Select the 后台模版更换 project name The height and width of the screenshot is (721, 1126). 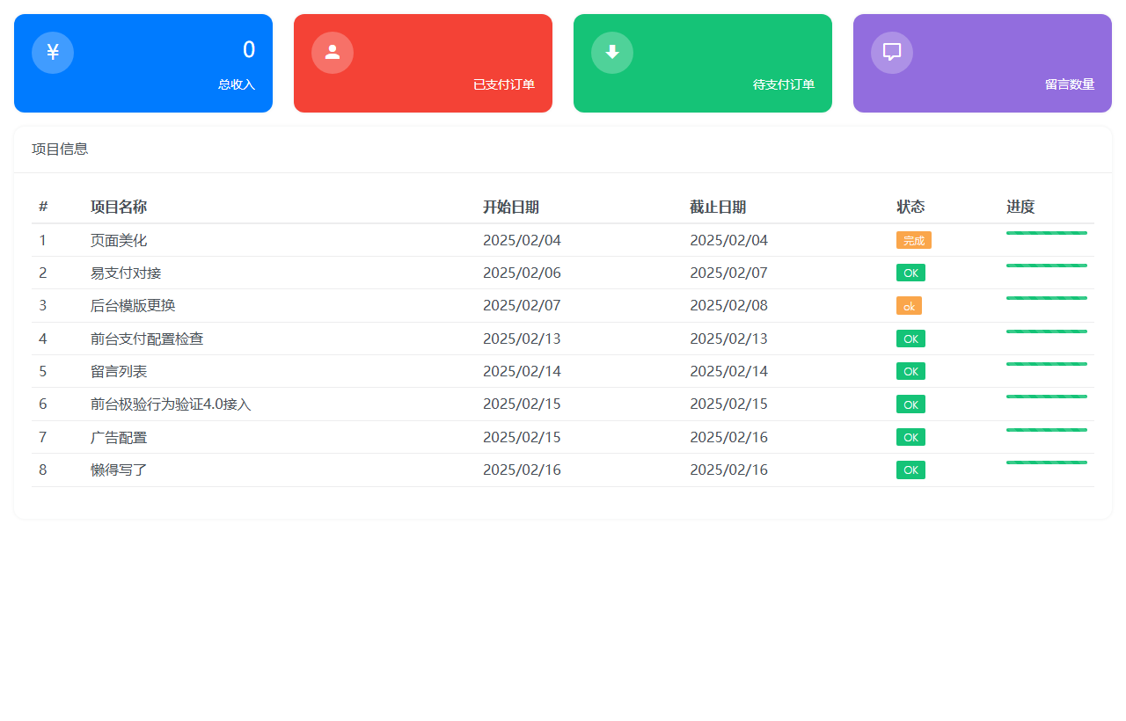(133, 306)
